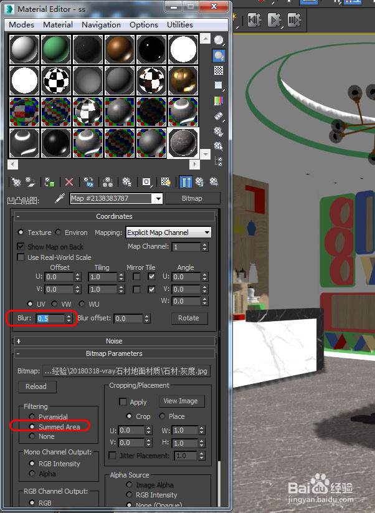The image size is (375, 513).
Task: Uncheck Show Map on Back
Action: coord(21,246)
